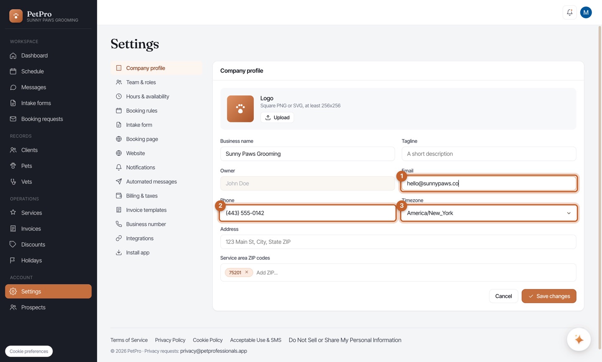Click the Cancel button
The height and width of the screenshot is (362, 602).
[503, 296]
